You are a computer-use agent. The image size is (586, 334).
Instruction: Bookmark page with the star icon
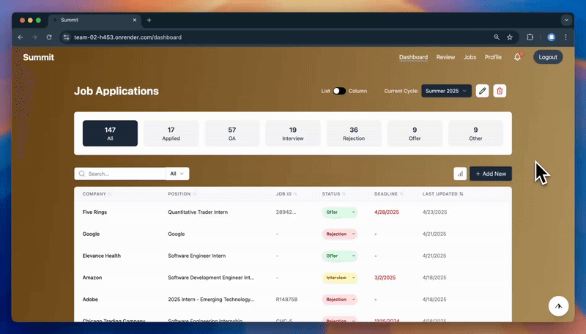pos(510,37)
